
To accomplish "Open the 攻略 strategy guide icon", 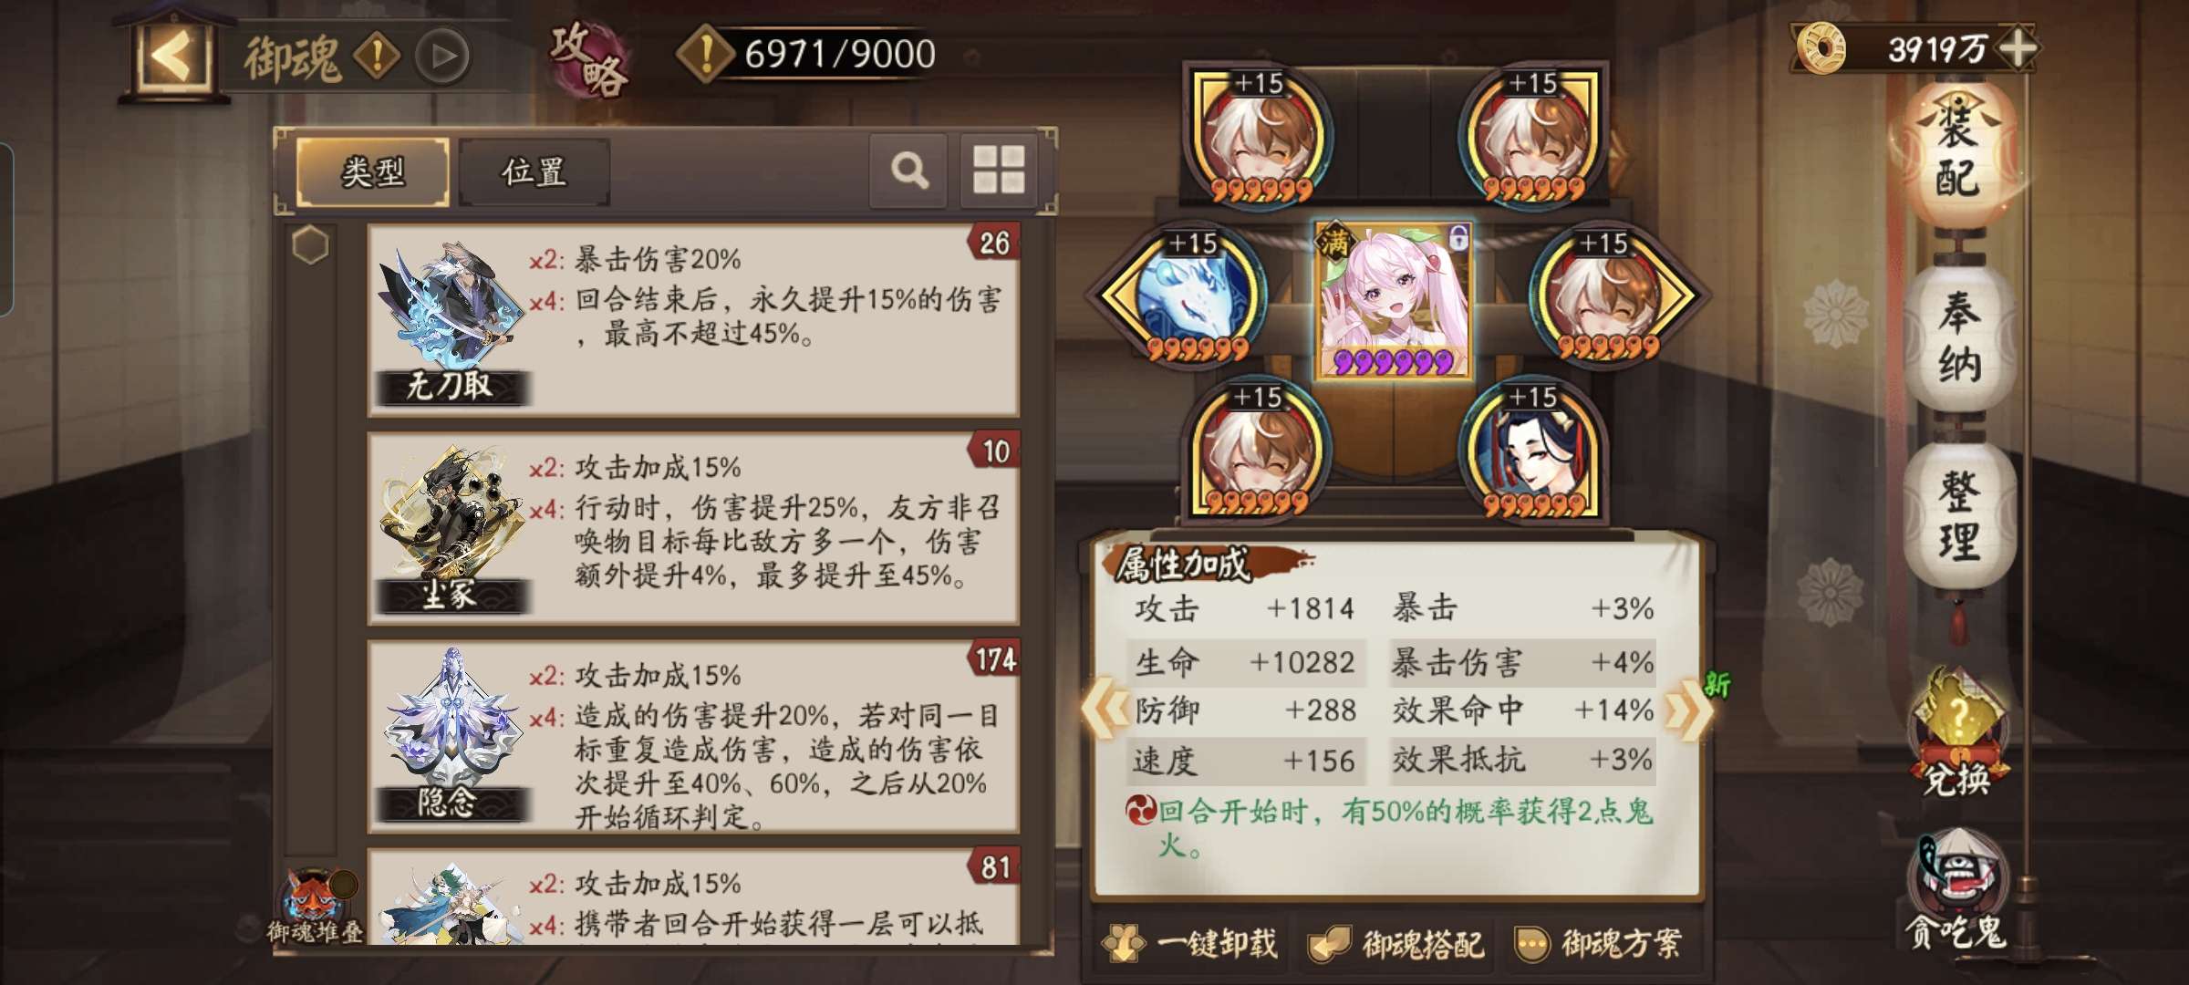I will point(589,57).
